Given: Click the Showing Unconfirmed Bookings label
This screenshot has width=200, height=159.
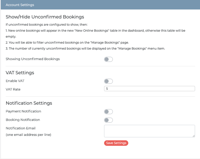Looking at the screenshot, I should (33, 59).
